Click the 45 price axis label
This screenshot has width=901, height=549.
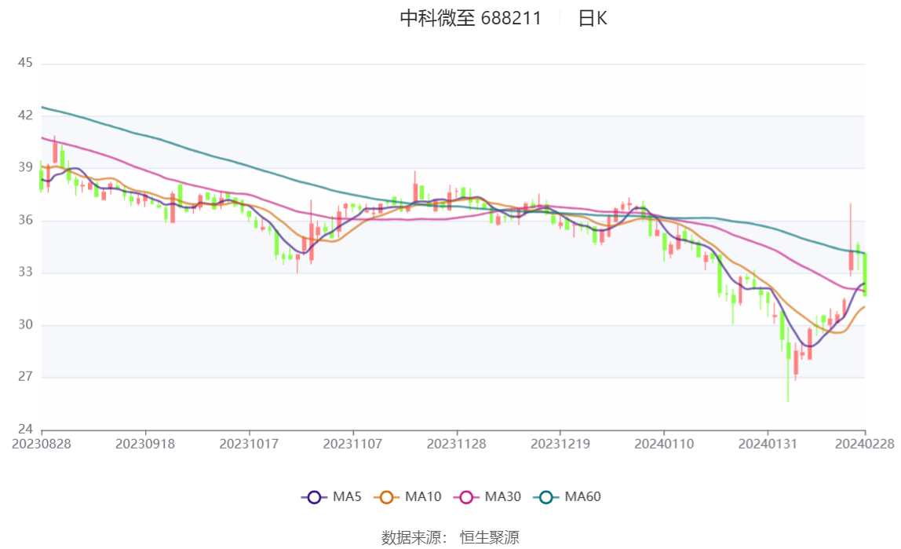25,63
